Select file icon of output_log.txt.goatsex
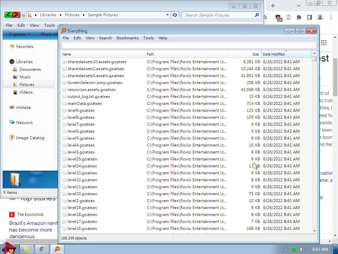 point(64,97)
